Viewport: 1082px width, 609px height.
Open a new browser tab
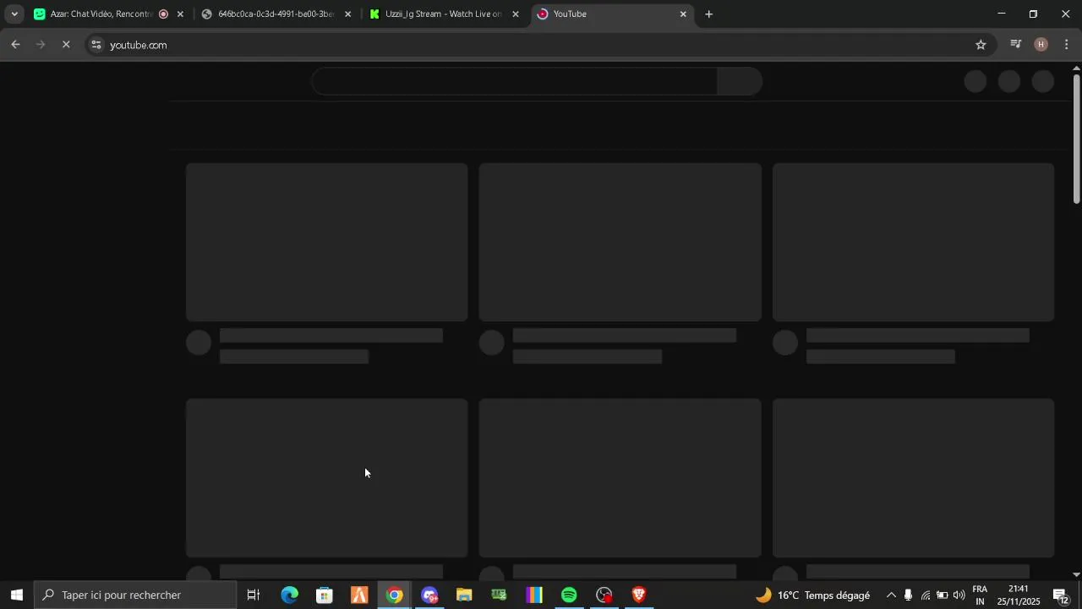click(709, 14)
